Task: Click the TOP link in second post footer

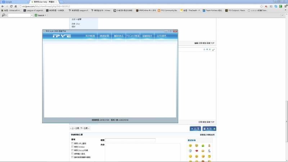Action: pos(212,122)
